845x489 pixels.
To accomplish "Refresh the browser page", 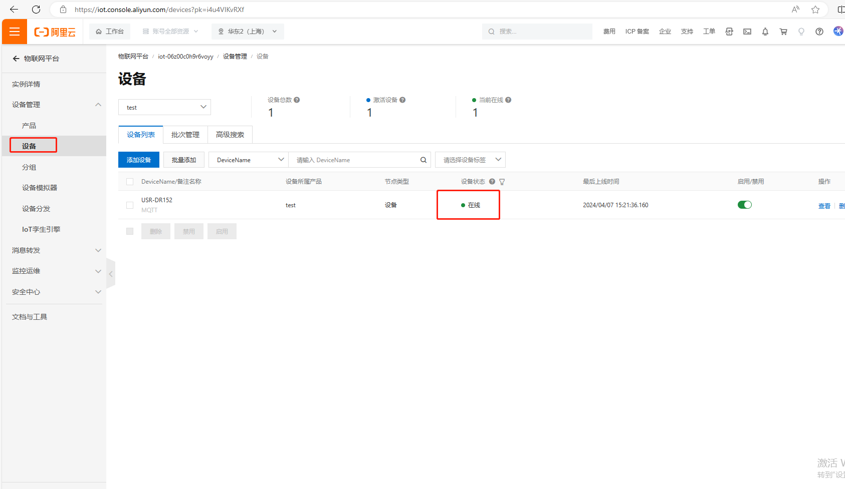I will point(36,10).
